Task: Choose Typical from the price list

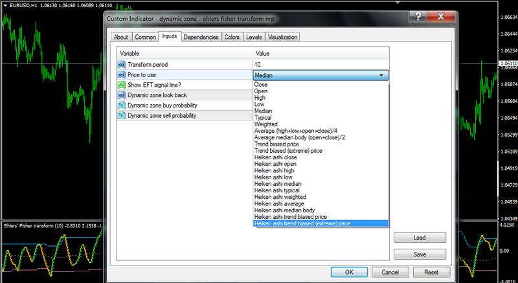Action: pyautogui.click(x=321, y=118)
